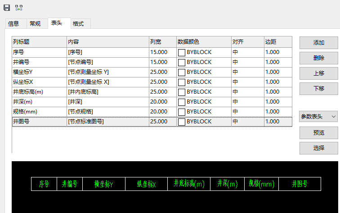Viewport: 340px width, 213px height.
Task: Pick the color swatch in the 井编号 row
Action: (x=182, y=63)
